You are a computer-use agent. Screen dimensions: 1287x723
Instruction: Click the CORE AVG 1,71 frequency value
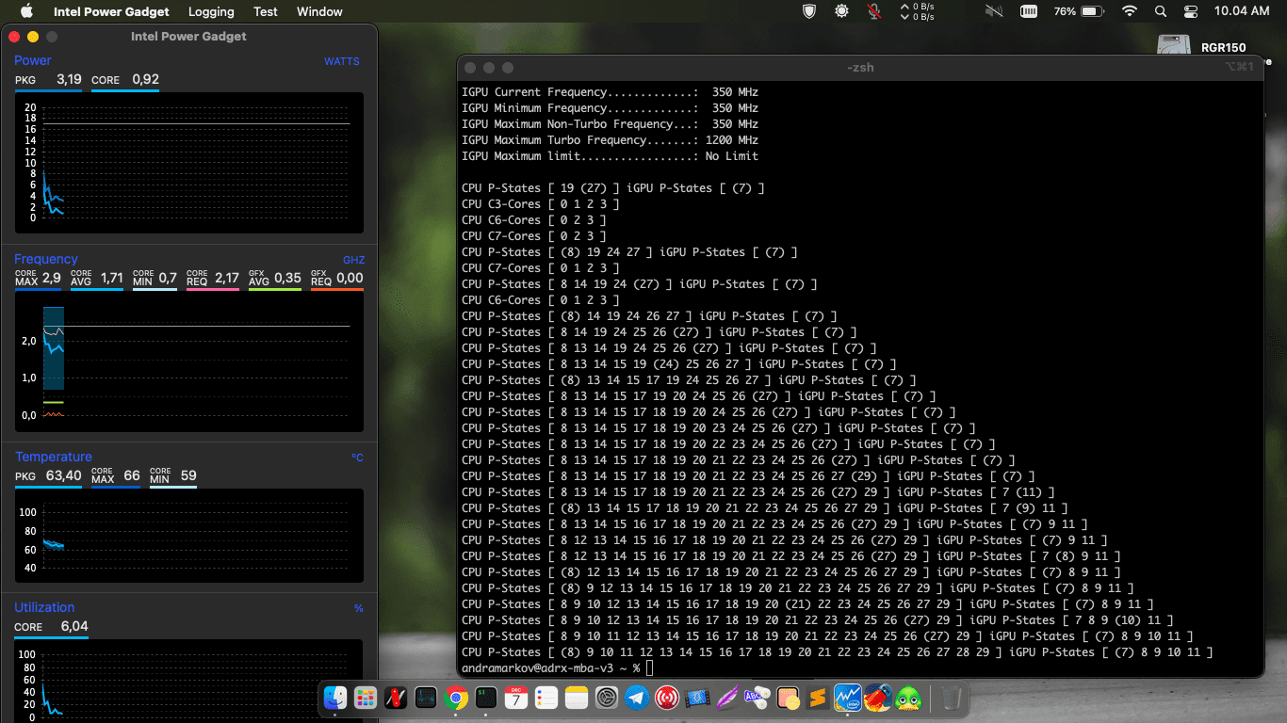(96, 279)
